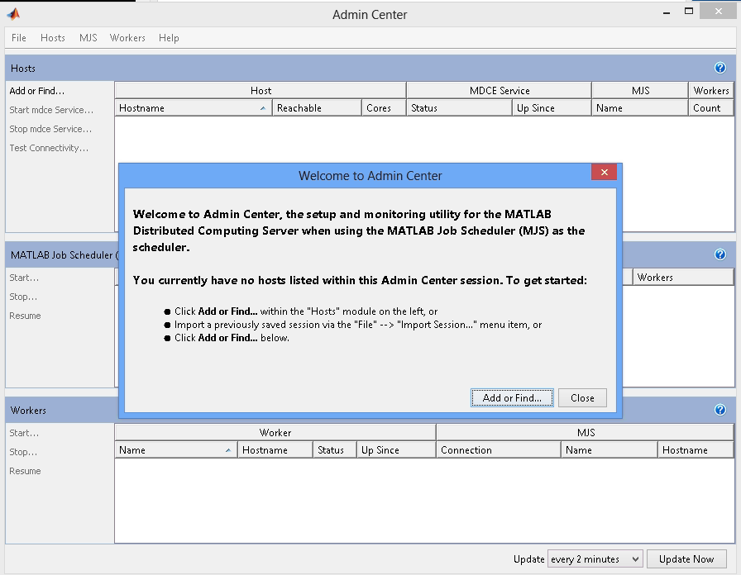Open the Hosts menu
This screenshot has height=575, width=741.
tap(52, 38)
